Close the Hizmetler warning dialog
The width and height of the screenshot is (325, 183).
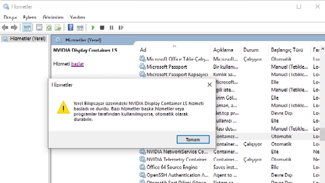210,85
